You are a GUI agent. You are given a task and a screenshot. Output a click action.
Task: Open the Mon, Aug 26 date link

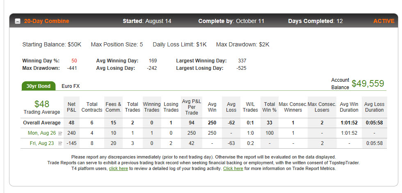(42, 133)
